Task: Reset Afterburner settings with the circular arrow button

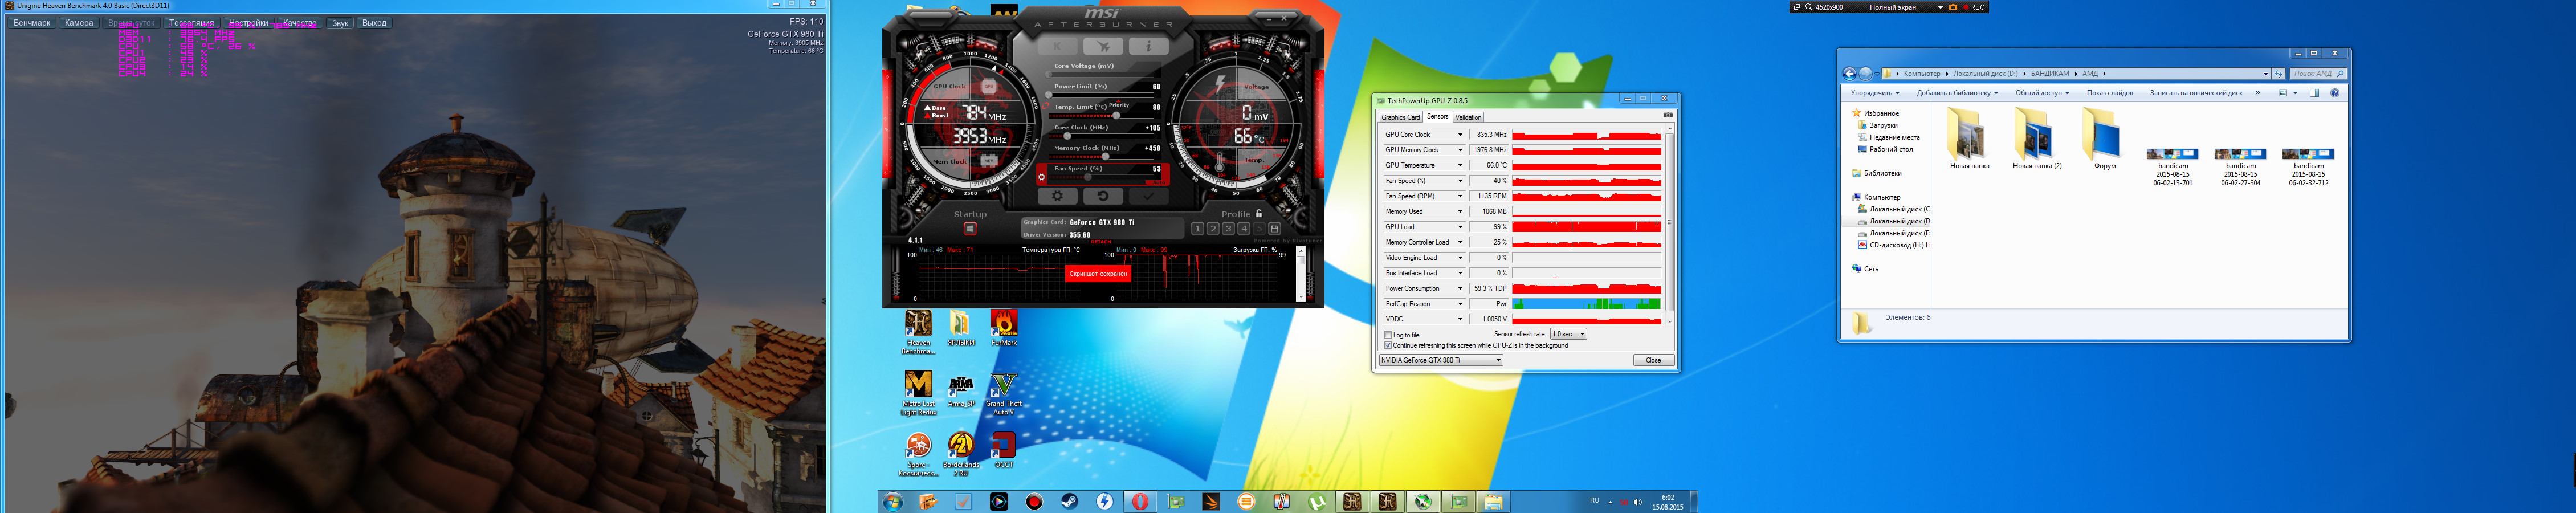Action: 1103,196
